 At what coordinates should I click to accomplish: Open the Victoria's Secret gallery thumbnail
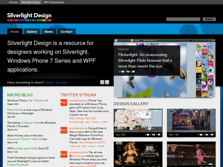pyautogui.click(x=138, y=153)
